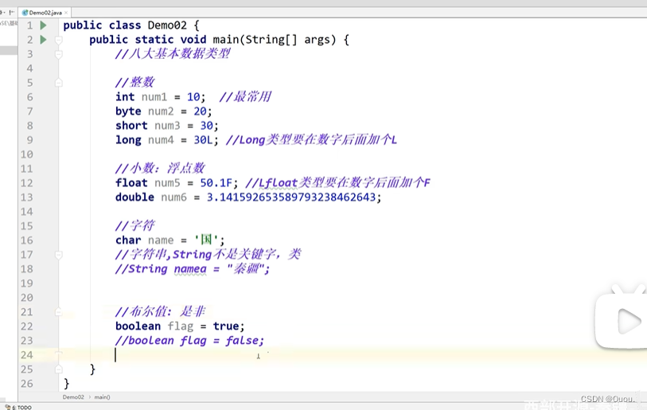Click the comment //字符
This screenshot has height=410, width=647.
pyautogui.click(x=134, y=225)
